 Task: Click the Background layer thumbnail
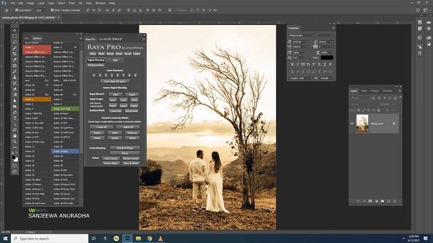[x=363, y=124]
